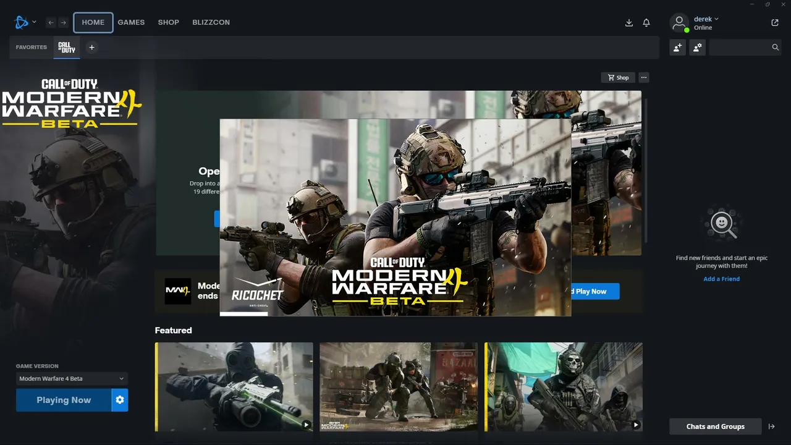Open the BLIZZCON tab
This screenshot has width=791, height=445.
pyautogui.click(x=211, y=23)
